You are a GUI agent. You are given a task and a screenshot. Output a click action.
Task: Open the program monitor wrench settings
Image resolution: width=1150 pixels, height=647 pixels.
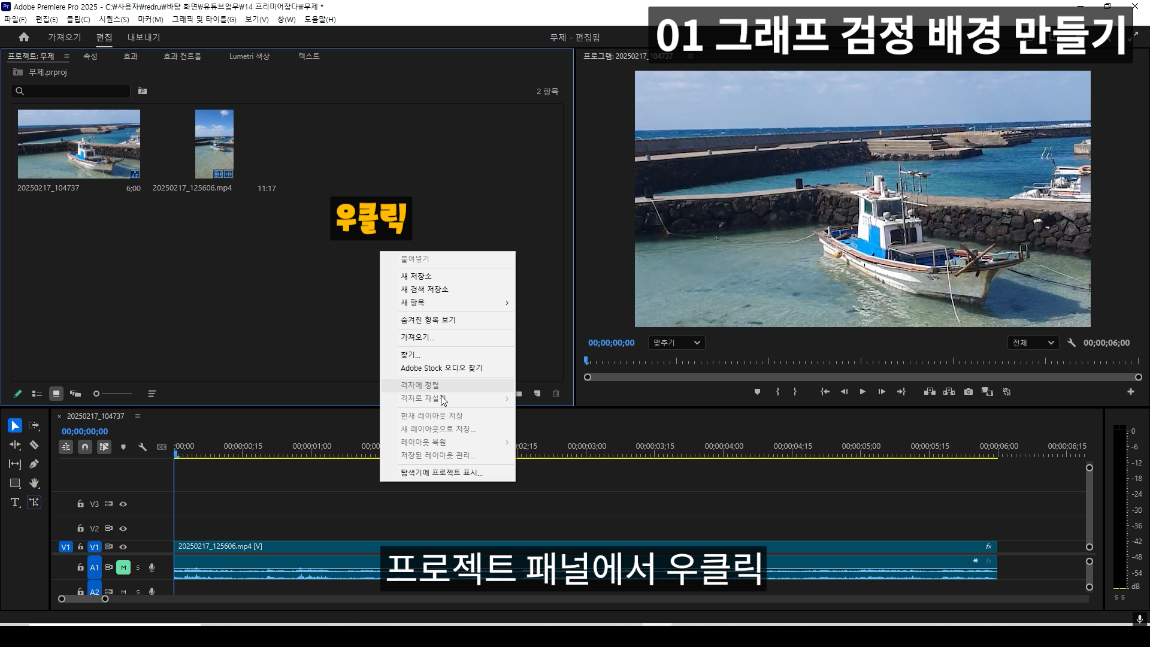click(1072, 343)
